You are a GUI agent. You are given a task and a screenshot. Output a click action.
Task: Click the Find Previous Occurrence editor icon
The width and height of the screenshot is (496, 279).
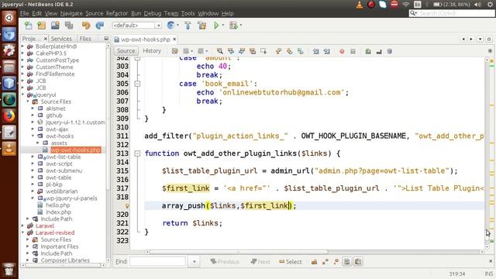point(231,51)
